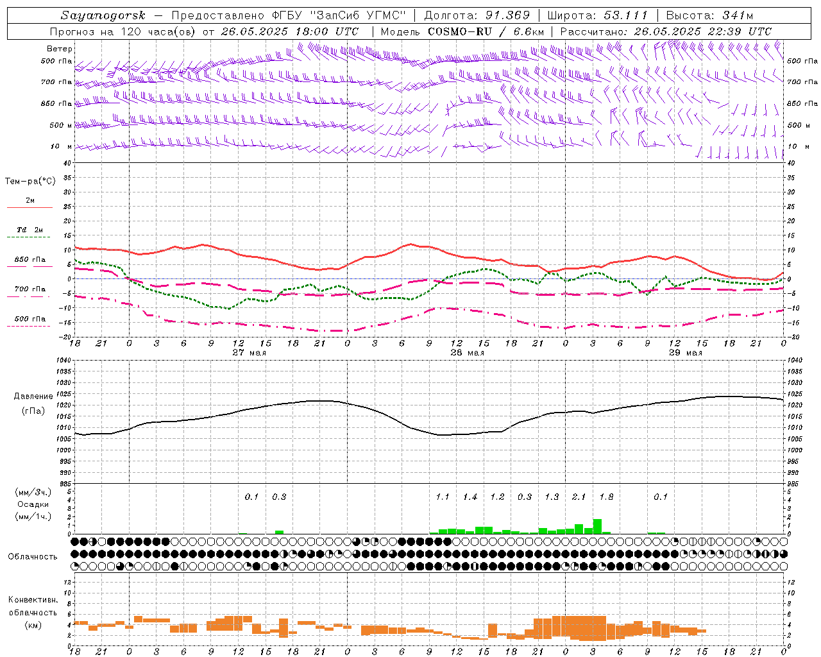Click the 'Td 2м' dew point legend label
Image resolution: width=821 pixels, height=657 pixels.
(x=30, y=230)
